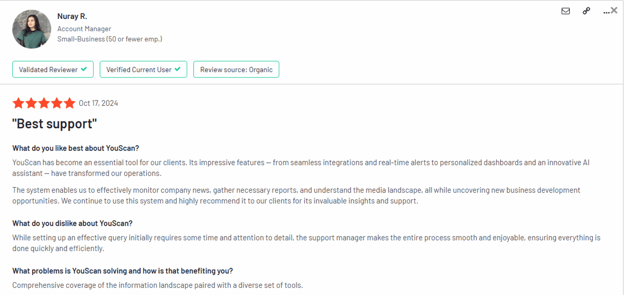Toggle the Verified Current User badge
Screen dimensions: 624x295
[x=143, y=69]
